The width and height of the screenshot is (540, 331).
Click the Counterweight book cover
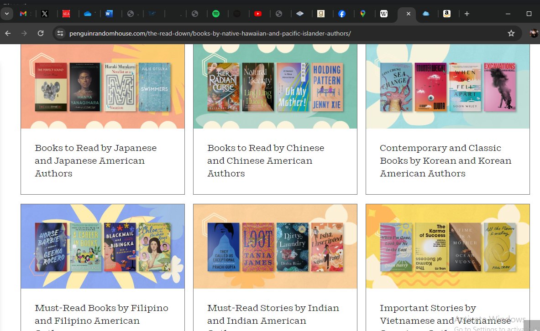430,87
